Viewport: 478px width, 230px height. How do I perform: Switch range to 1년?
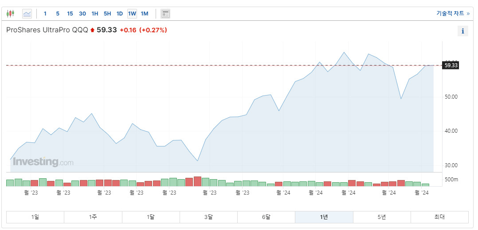(324, 217)
